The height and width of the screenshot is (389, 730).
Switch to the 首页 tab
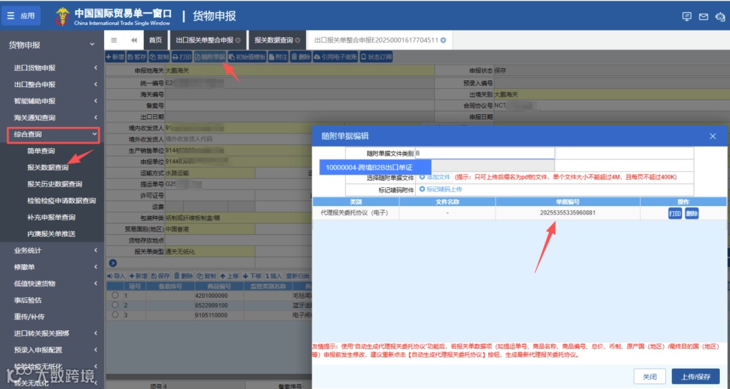click(155, 41)
